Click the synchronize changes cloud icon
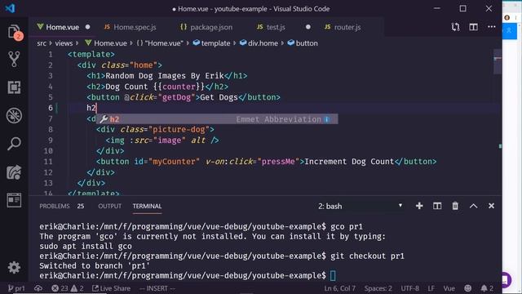This screenshot has width=522, height=294. click(x=38, y=288)
